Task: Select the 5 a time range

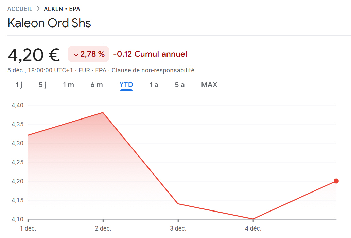Action: tap(179, 85)
